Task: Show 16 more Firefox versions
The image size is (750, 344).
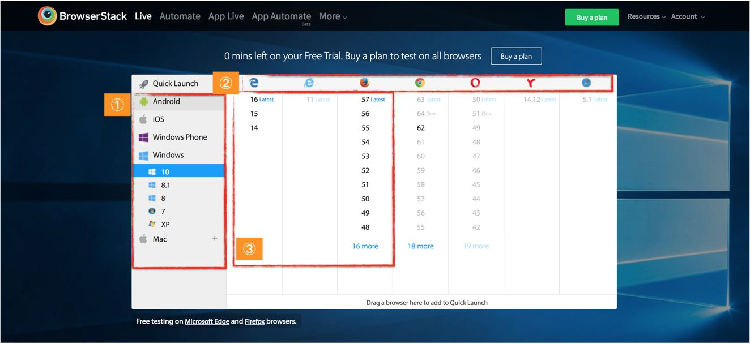Action: (365, 246)
